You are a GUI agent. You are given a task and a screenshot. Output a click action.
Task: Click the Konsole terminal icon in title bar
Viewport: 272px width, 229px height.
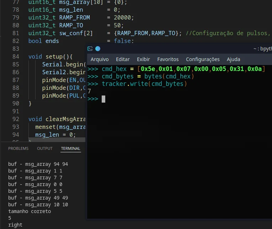[90, 49]
